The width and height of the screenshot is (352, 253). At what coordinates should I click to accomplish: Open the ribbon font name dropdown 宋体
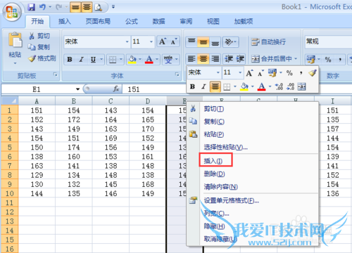127,41
